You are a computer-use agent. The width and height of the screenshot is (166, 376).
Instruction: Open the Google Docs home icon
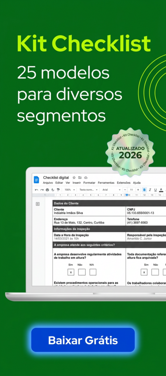coord(36,180)
